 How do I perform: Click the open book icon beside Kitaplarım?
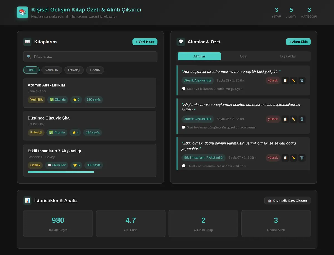pyautogui.click(x=27, y=42)
